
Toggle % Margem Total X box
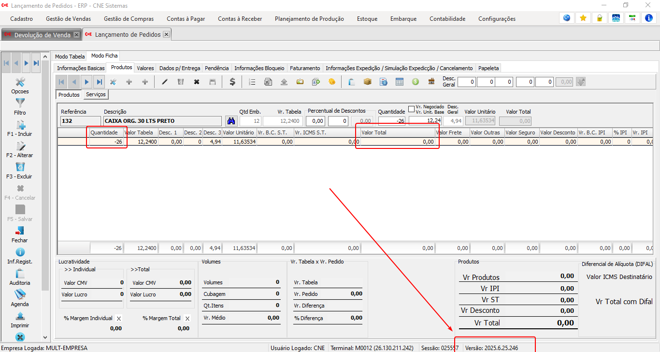(187, 318)
